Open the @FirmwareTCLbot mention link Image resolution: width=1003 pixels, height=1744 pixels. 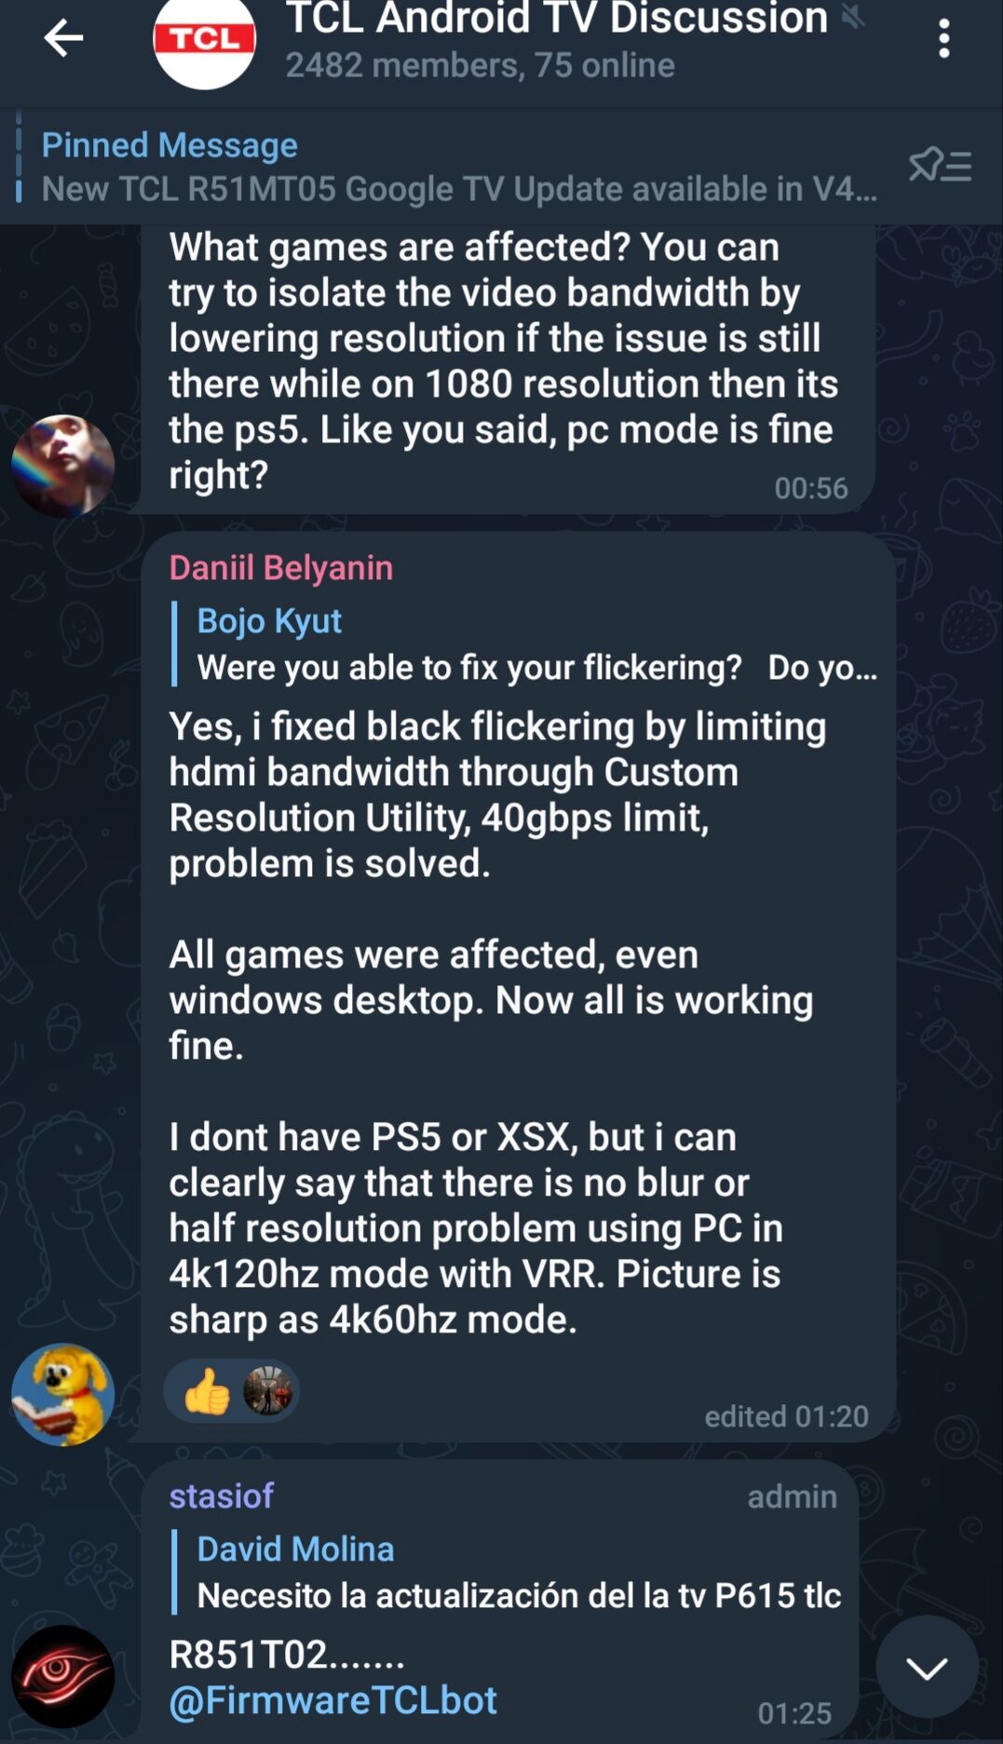point(332,1700)
